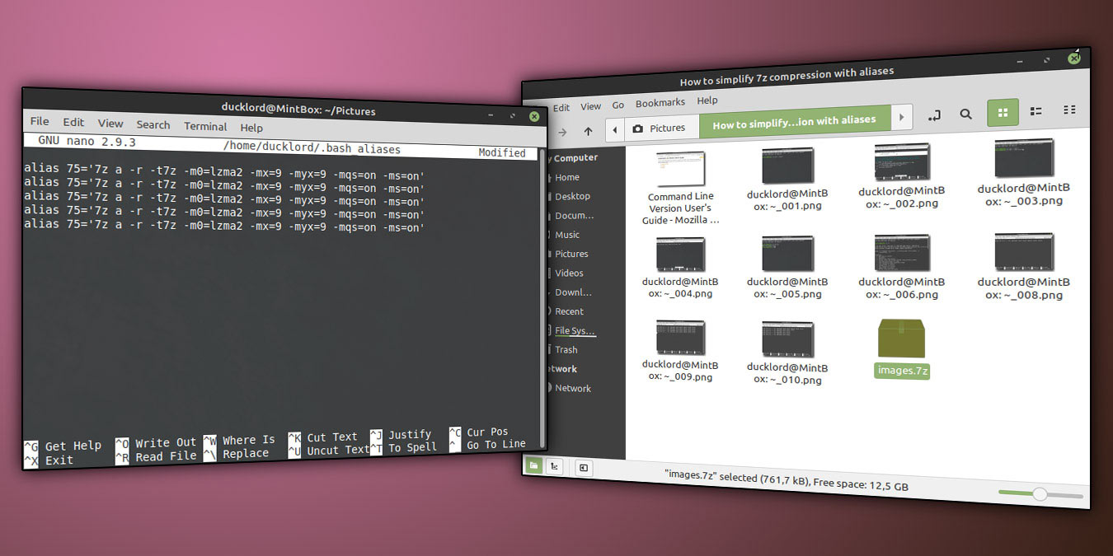Switch sidebar to treeview mode
1113x556 pixels.
coord(555,467)
